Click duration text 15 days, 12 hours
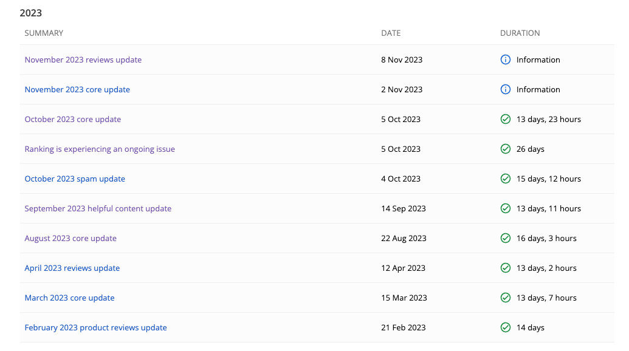The height and width of the screenshot is (351, 629). point(548,179)
